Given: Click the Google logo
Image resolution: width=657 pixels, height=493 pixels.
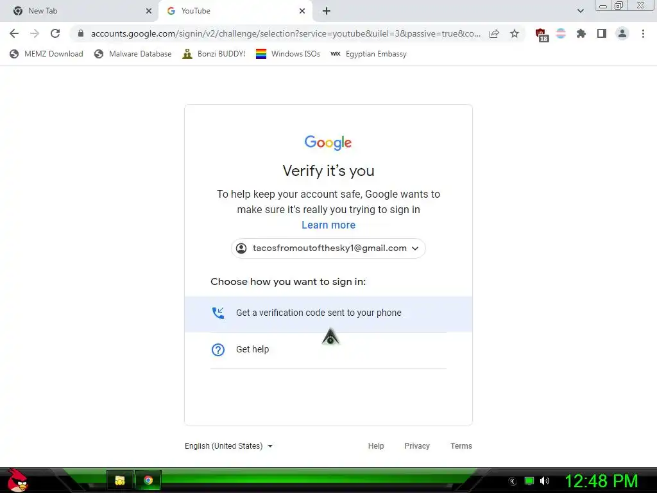Looking at the screenshot, I should tap(328, 143).
